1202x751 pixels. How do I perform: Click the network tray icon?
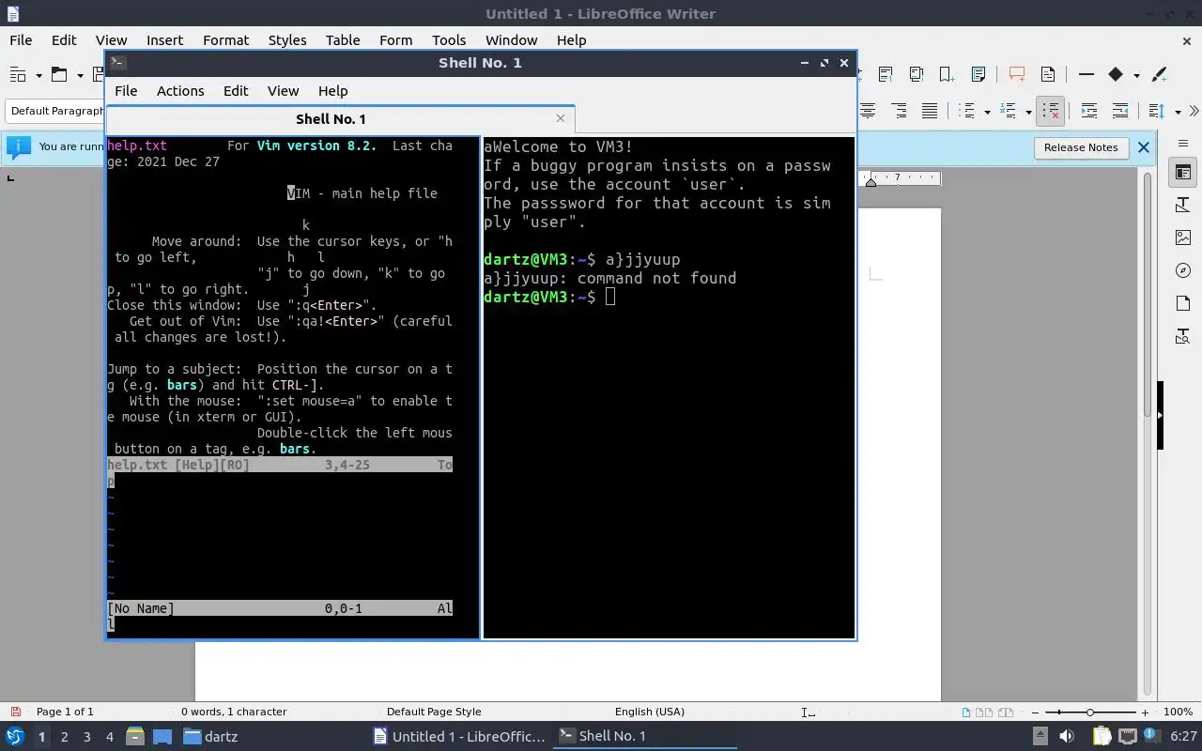(1128, 736)
